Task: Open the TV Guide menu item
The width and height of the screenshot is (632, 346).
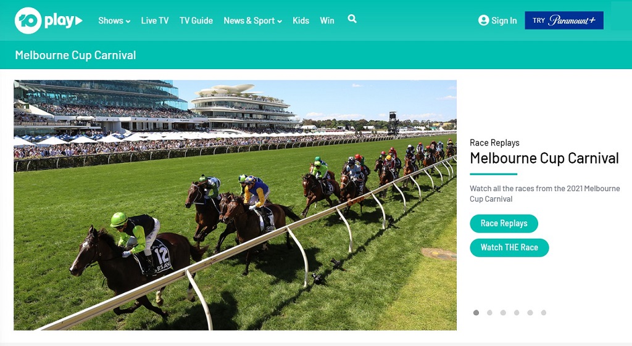Action: 196,20
